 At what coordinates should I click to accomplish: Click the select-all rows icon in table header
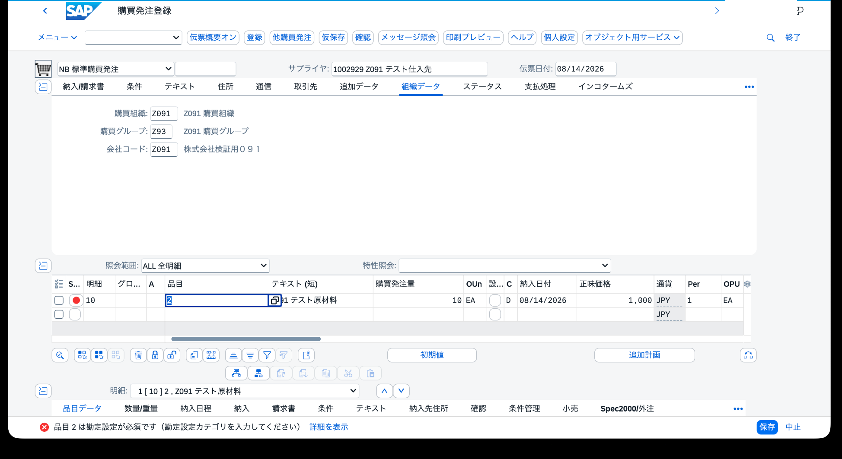(59, 284)
